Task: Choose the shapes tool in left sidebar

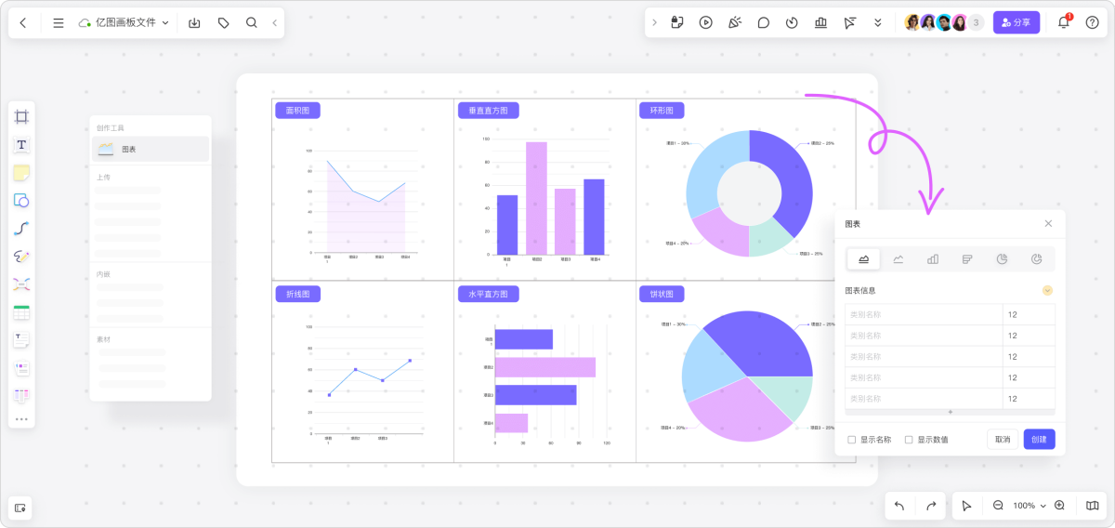Action: point(21,201)
